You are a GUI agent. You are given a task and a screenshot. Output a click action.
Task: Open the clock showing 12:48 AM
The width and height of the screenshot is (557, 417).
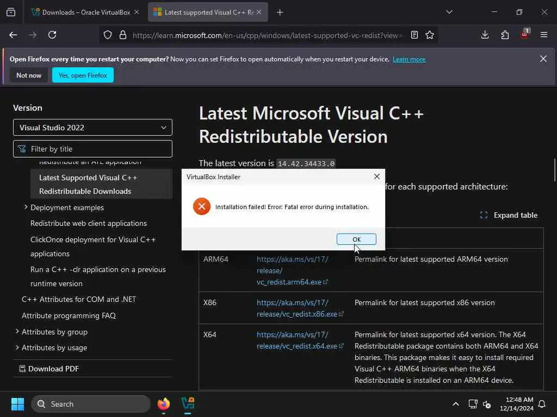pos(517,404)
